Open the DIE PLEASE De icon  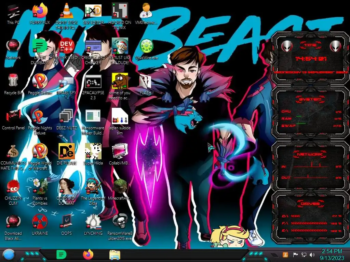(67, 154)
